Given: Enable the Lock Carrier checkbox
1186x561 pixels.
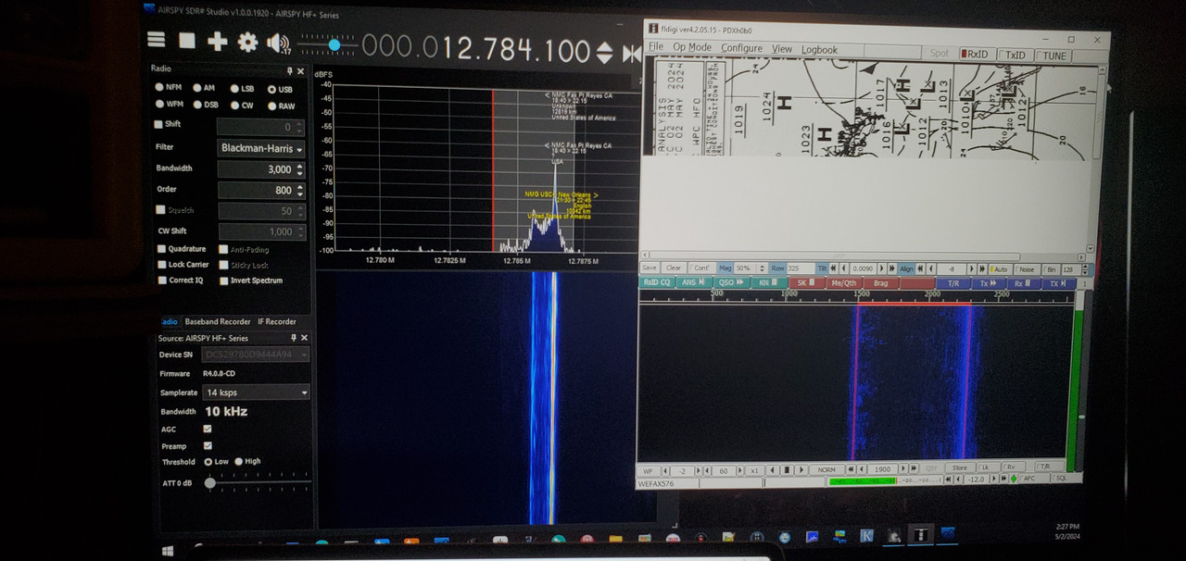Looking at the screenshot, I should tap(162, 265).
